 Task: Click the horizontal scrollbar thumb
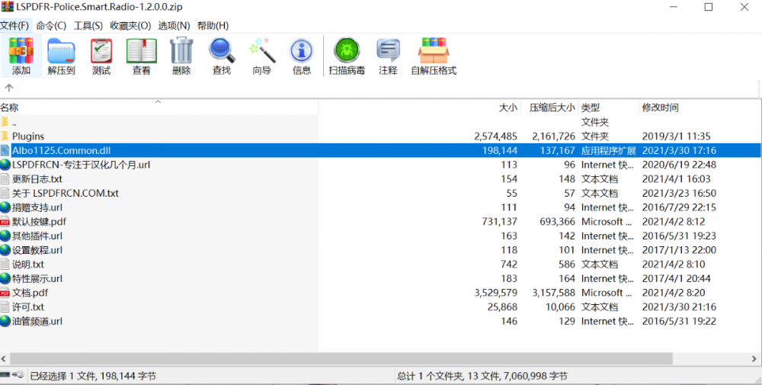coord(341,359)
